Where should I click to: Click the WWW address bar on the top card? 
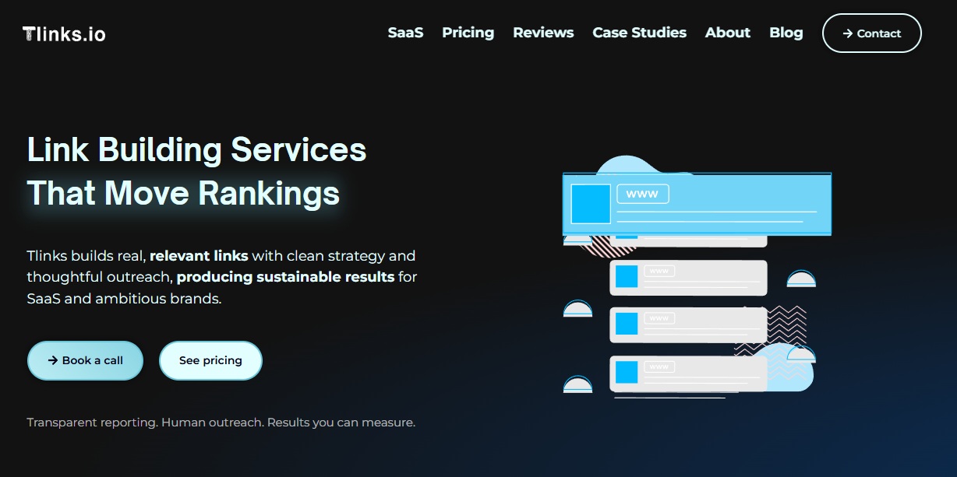point(642,194)
